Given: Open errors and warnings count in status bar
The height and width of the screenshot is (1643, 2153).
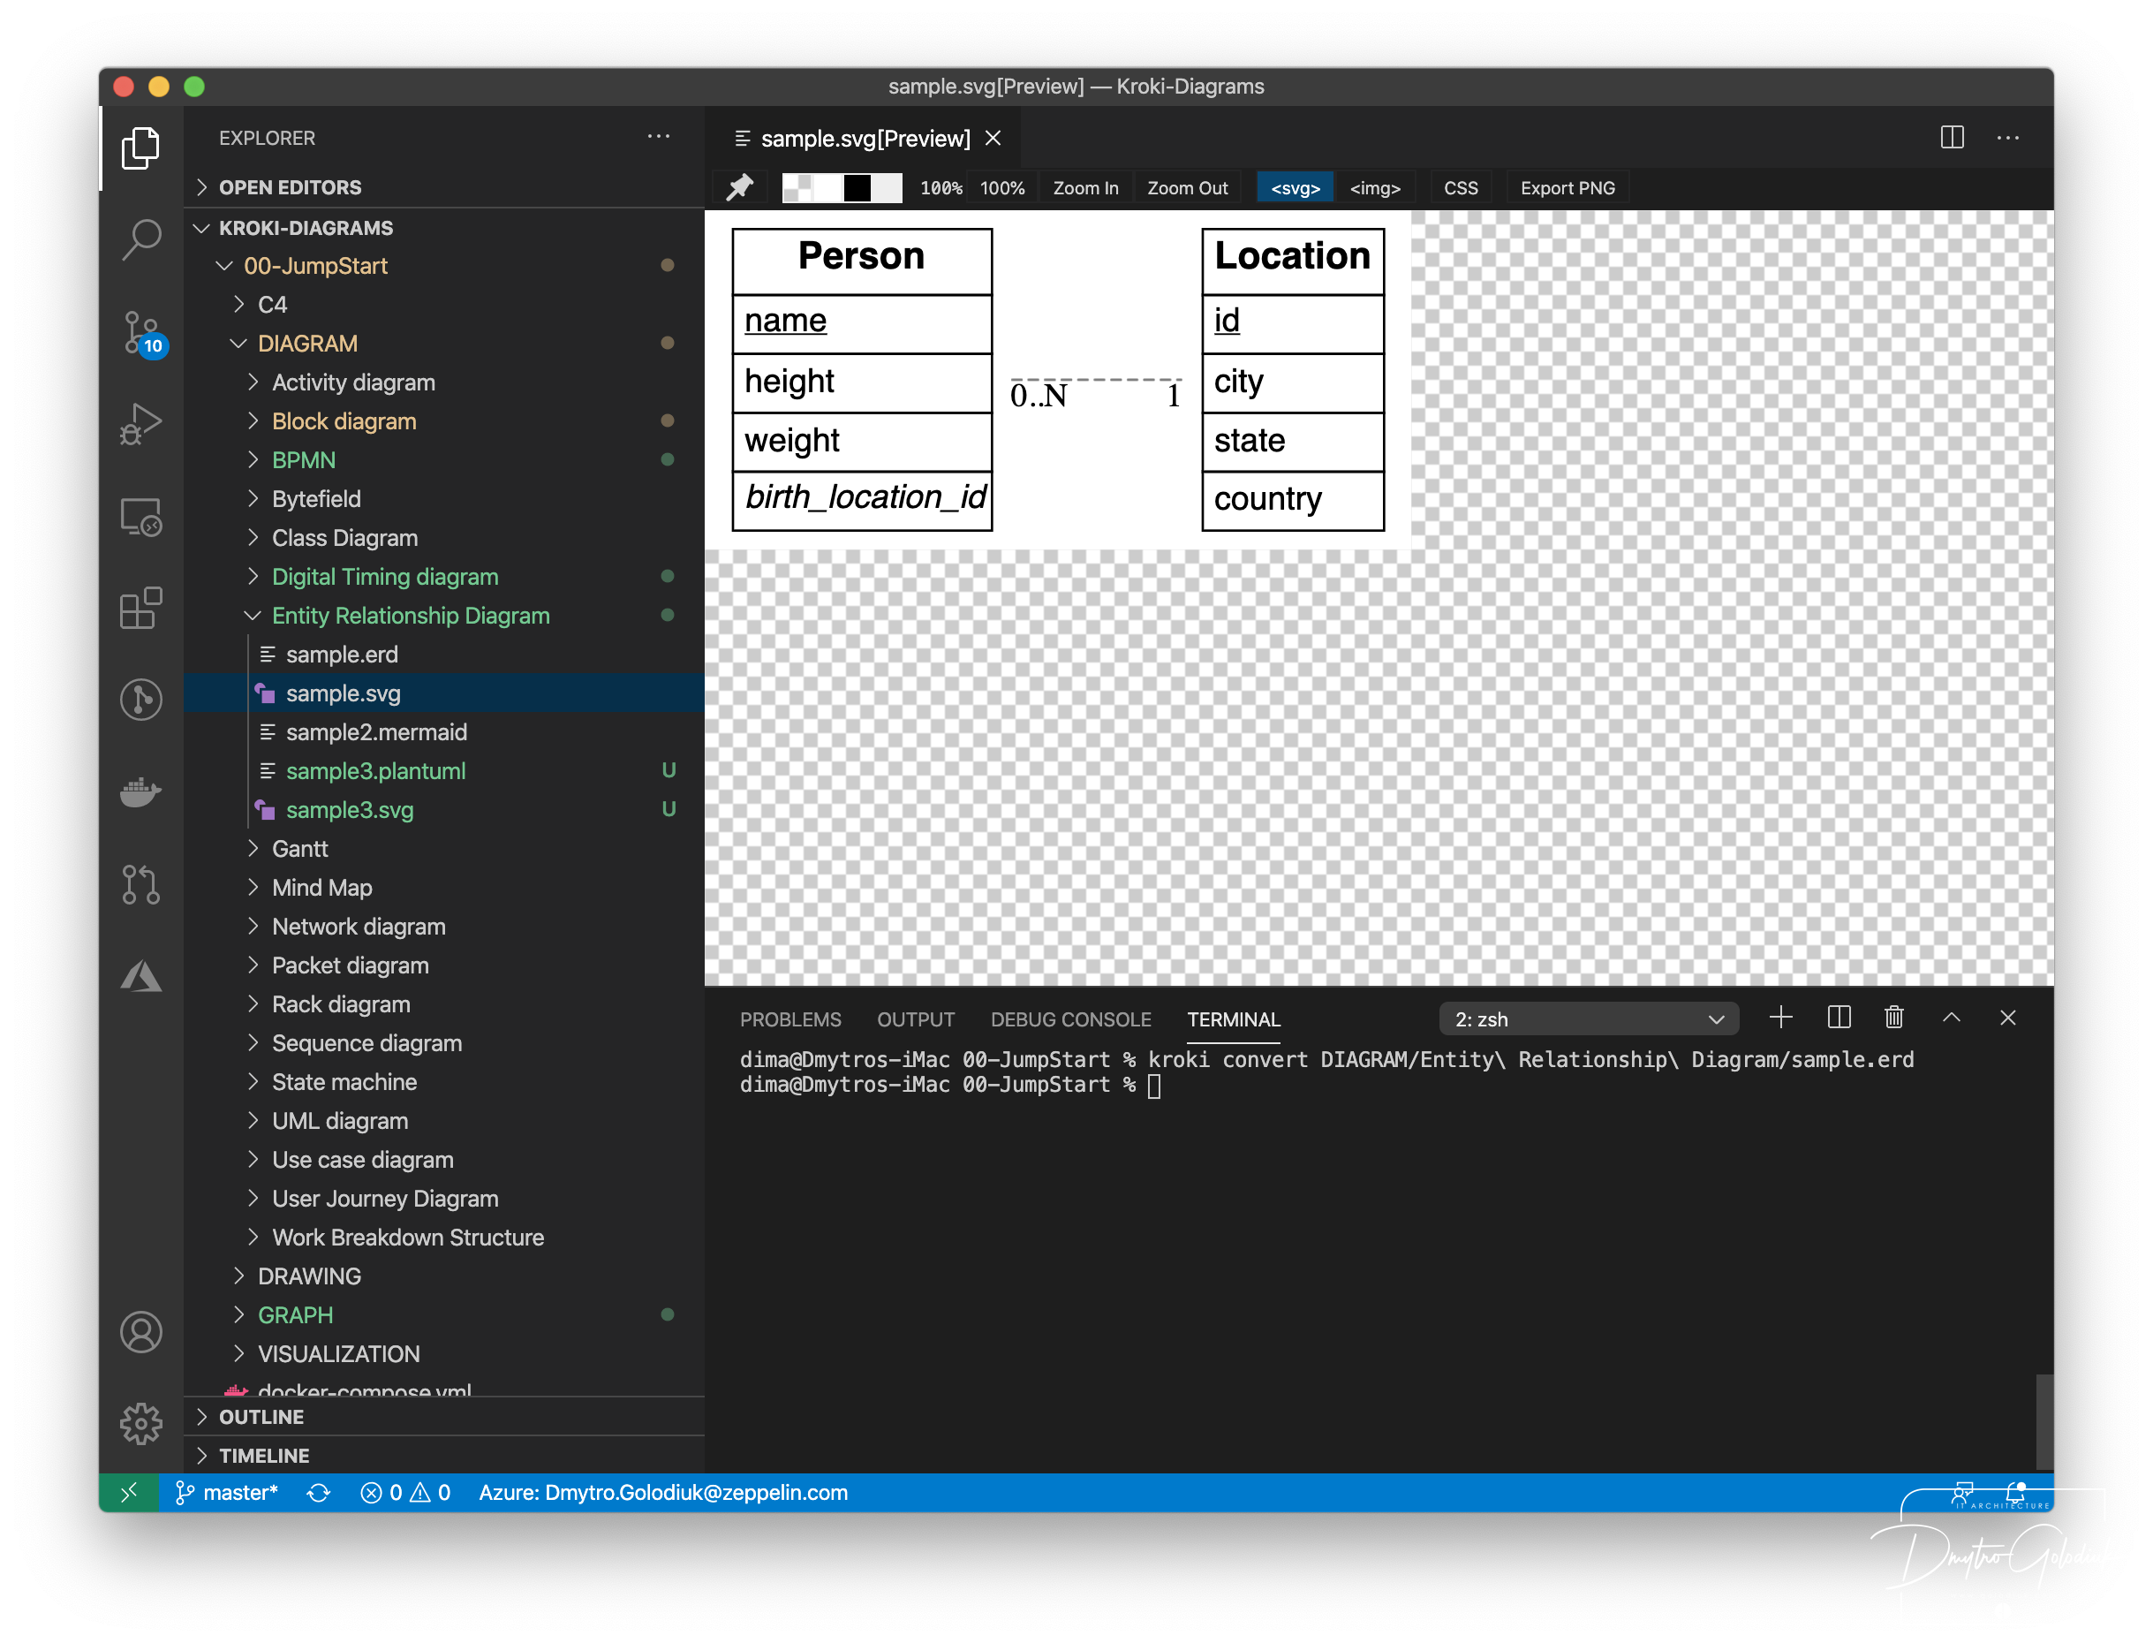Looking at the screenshot, I should [404, 1493].
